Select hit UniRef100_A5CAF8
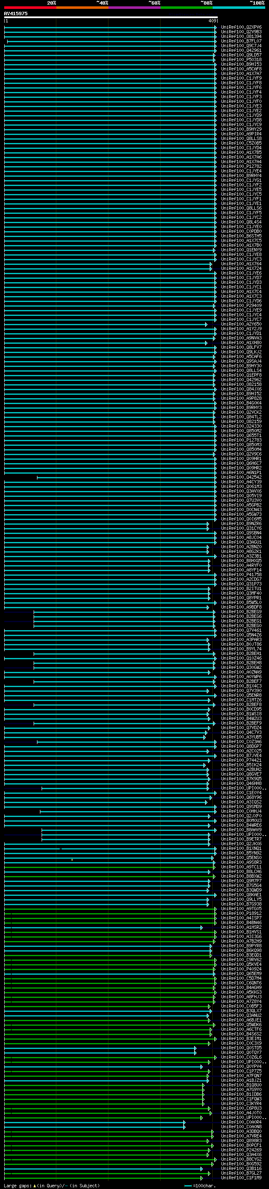The width and height of the screenshot is (269, 1189). coord(241,69)
